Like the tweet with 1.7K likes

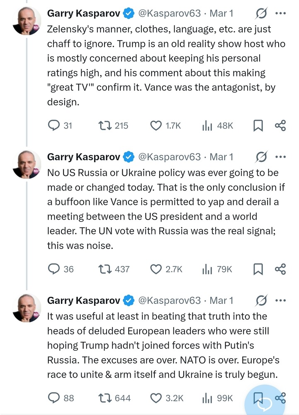156,126
